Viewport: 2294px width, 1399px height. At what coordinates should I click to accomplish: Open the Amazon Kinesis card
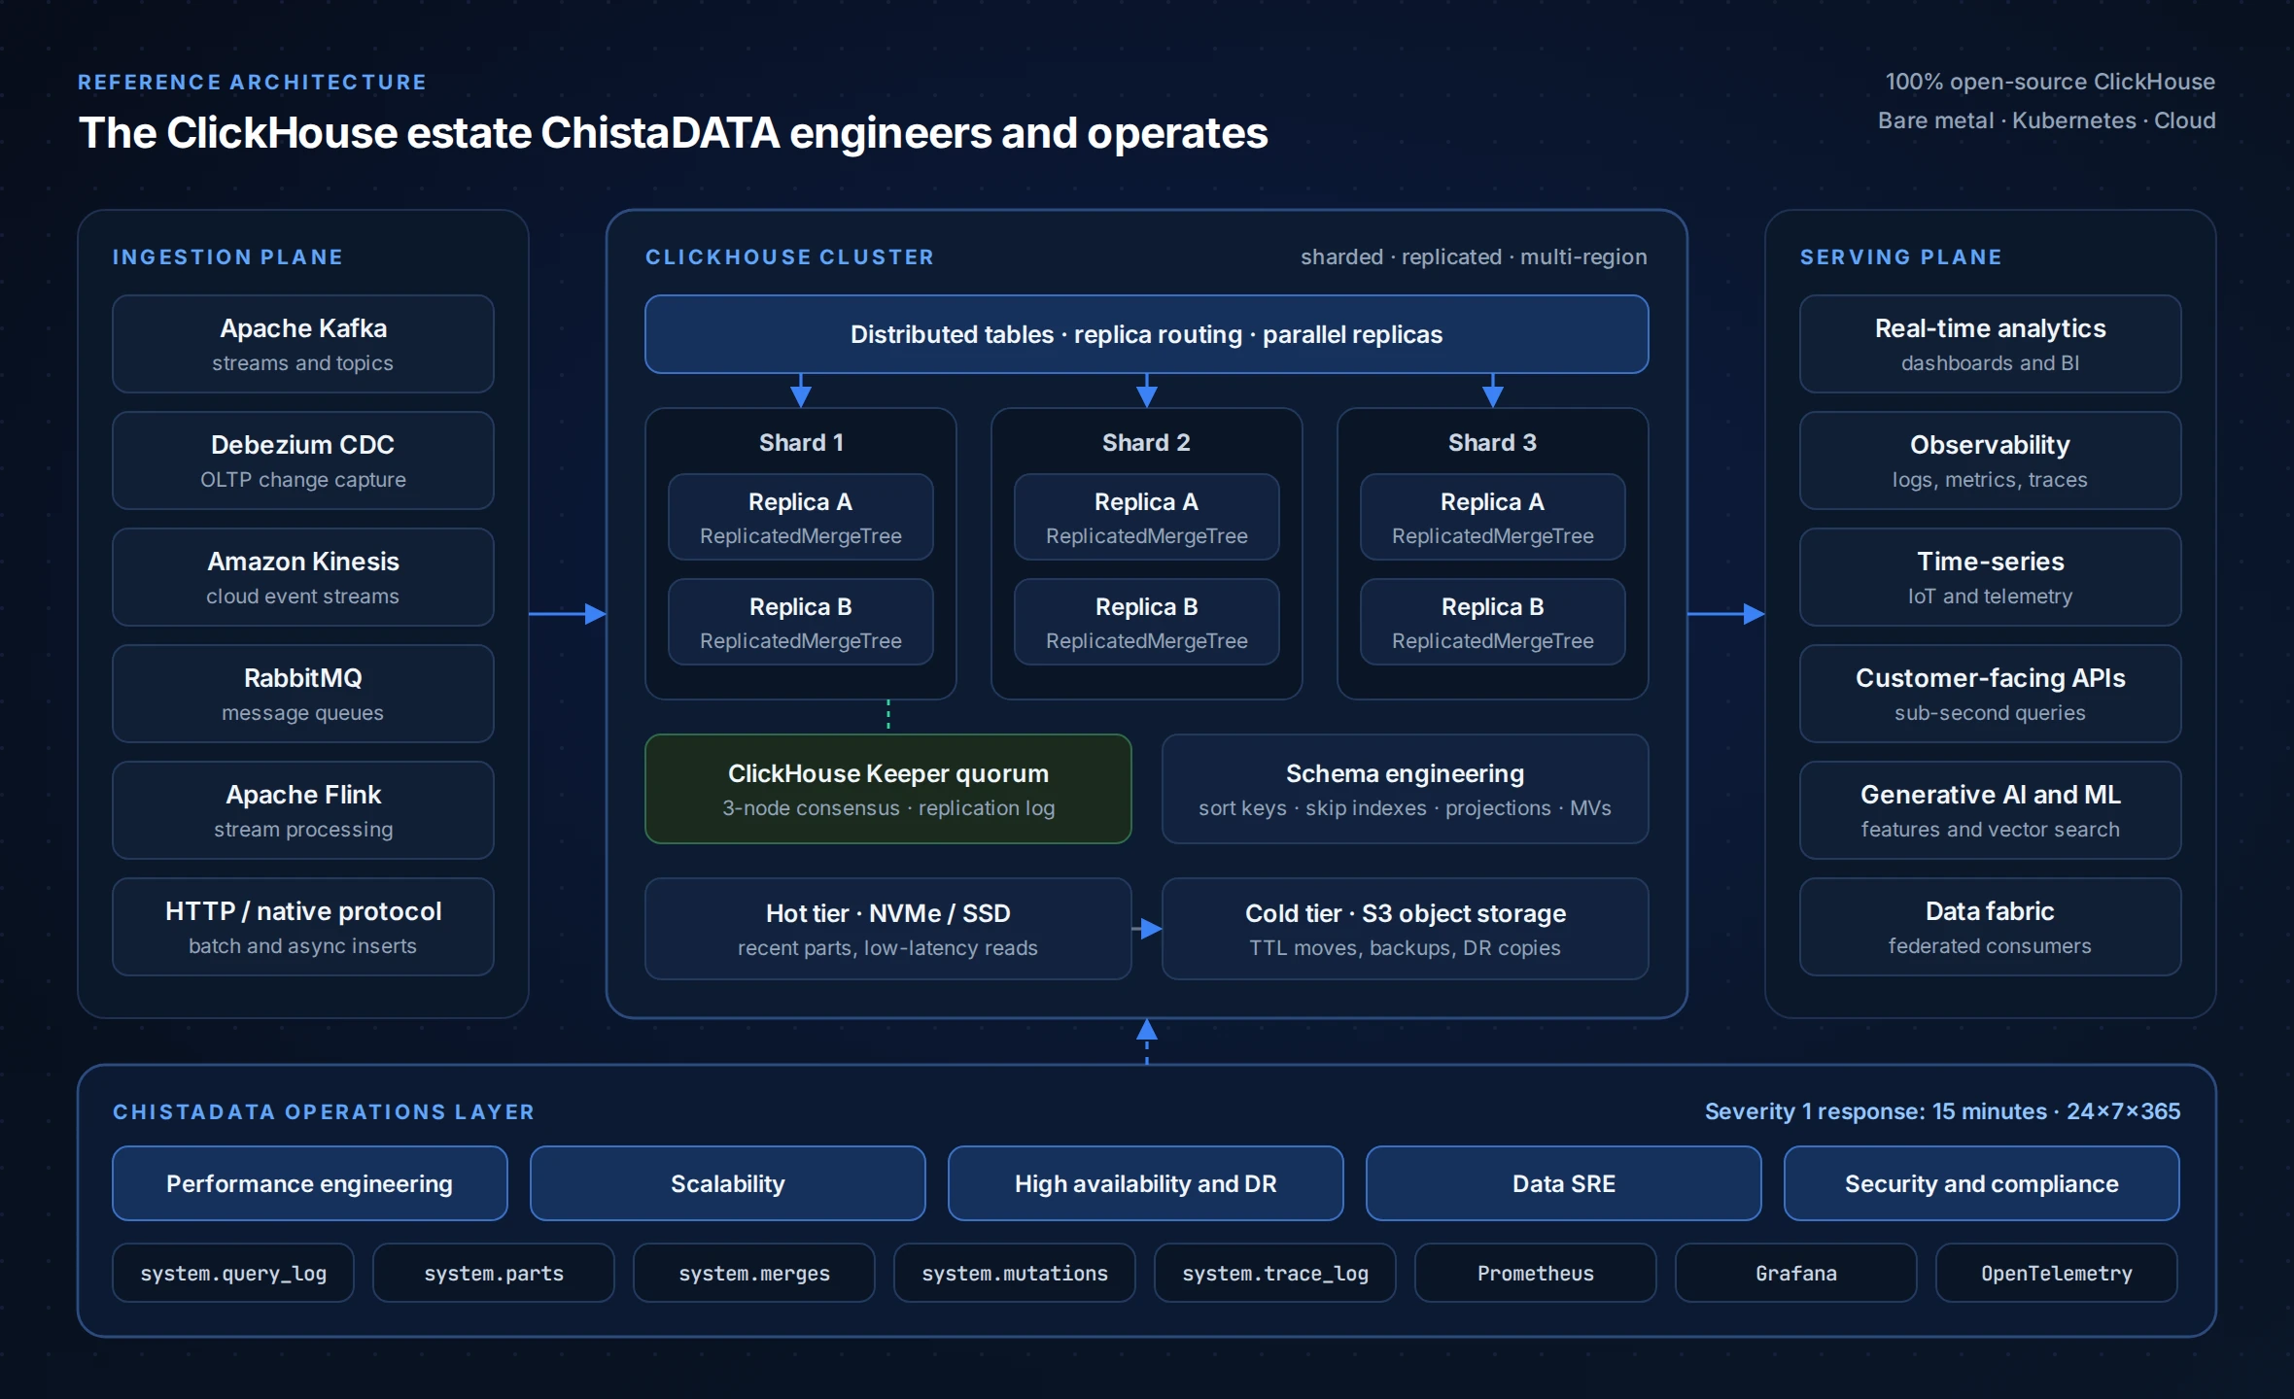click(x=303, y=577)
